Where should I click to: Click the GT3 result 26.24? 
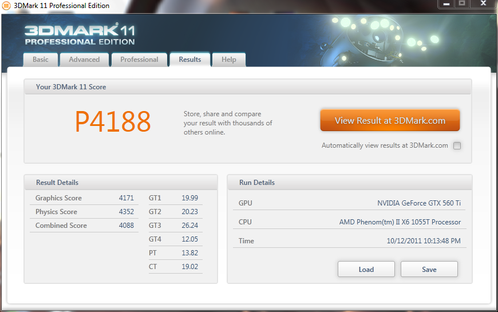[190, 225]
